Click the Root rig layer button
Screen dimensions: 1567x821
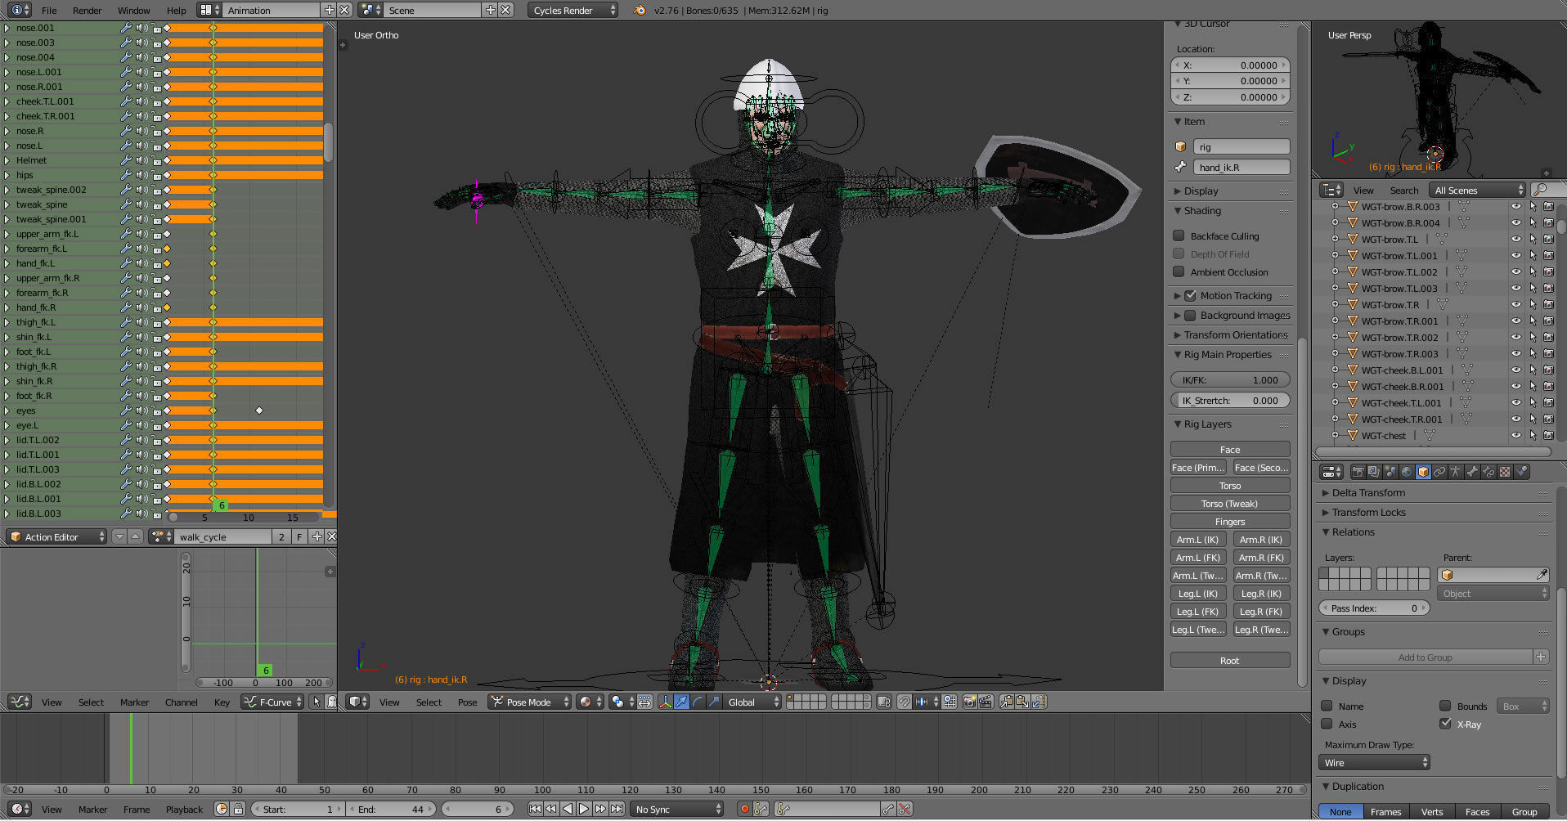pos(1230,660)
